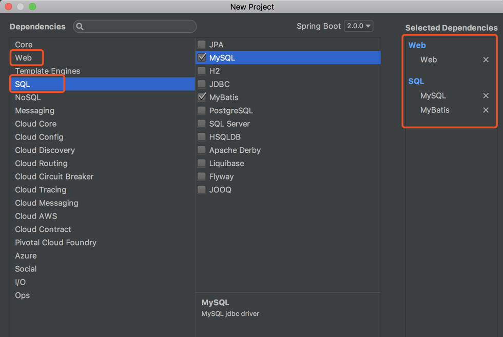Choose the Azure category
The height and width of the screenshot is (337, 503).
click(x=102, y=255)
